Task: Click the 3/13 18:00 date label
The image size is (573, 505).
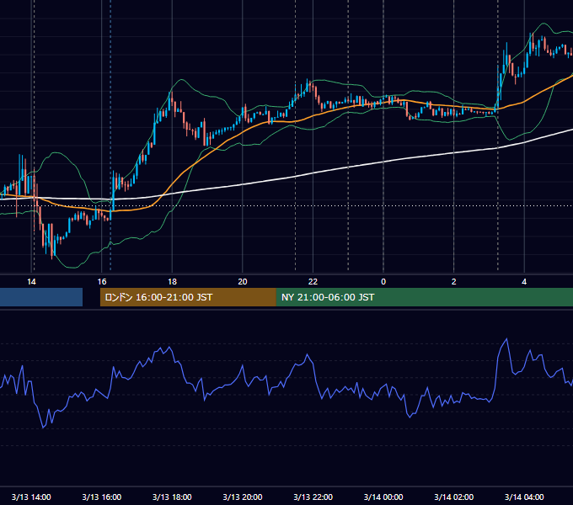Action: [172, 497]
